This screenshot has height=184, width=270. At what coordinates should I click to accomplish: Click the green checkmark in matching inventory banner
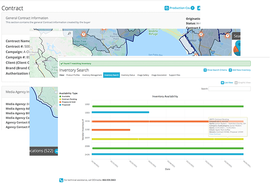pos(62,64)
